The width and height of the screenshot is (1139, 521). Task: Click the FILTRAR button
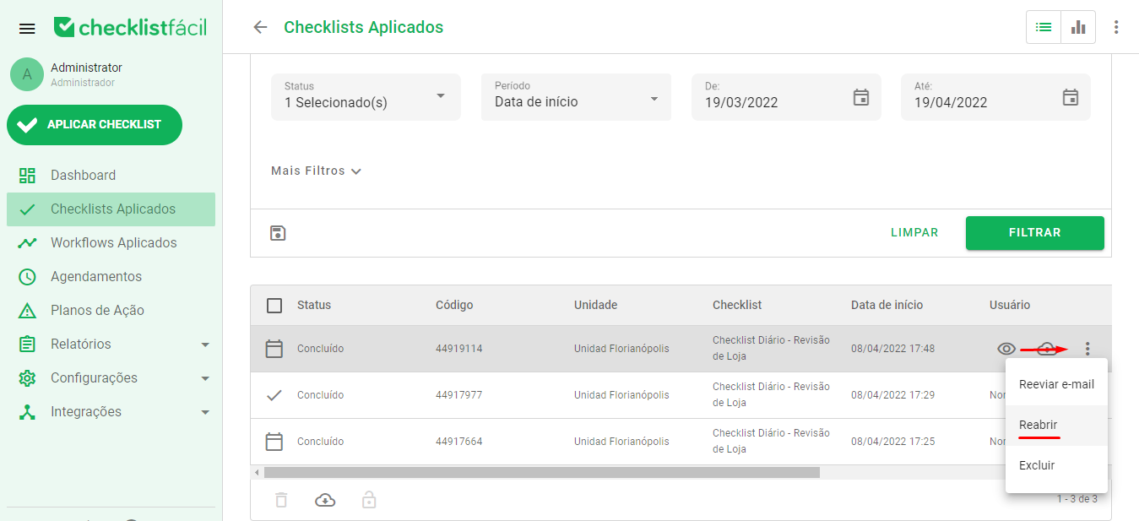click(x=1034, y=232)
